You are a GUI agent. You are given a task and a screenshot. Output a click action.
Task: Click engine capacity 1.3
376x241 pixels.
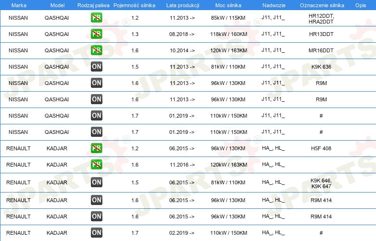click(135, 34)
